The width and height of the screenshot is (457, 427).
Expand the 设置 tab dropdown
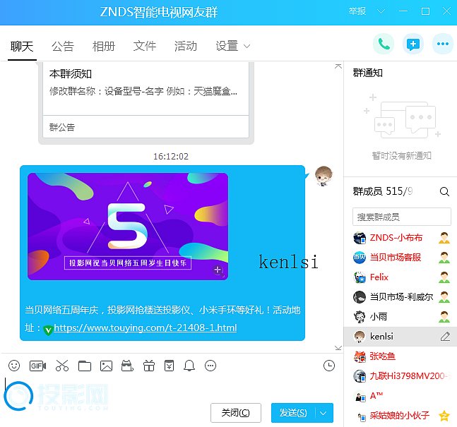(247, 46)
